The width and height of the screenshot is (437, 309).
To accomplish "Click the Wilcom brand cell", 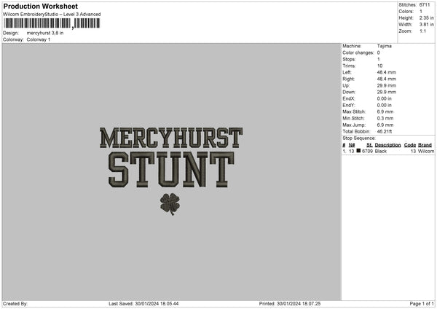I will 426,151.
